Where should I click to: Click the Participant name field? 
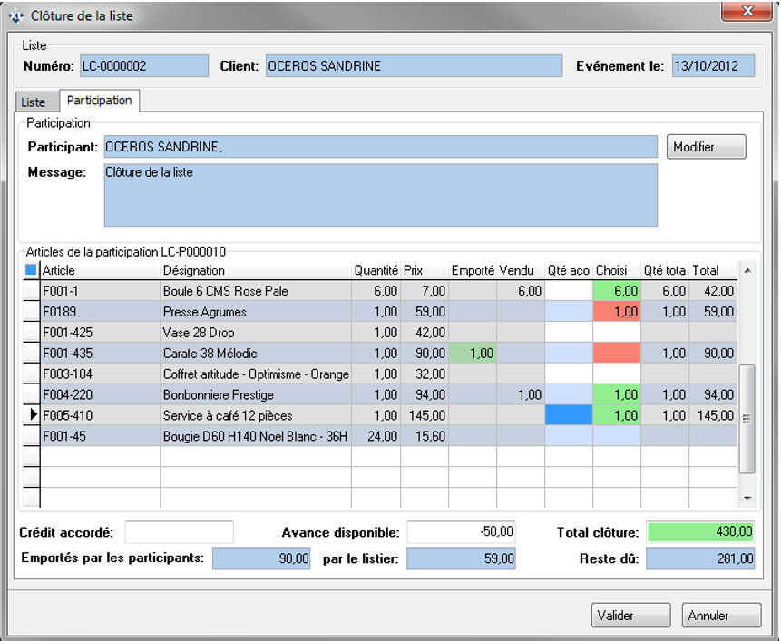(380, 147)
